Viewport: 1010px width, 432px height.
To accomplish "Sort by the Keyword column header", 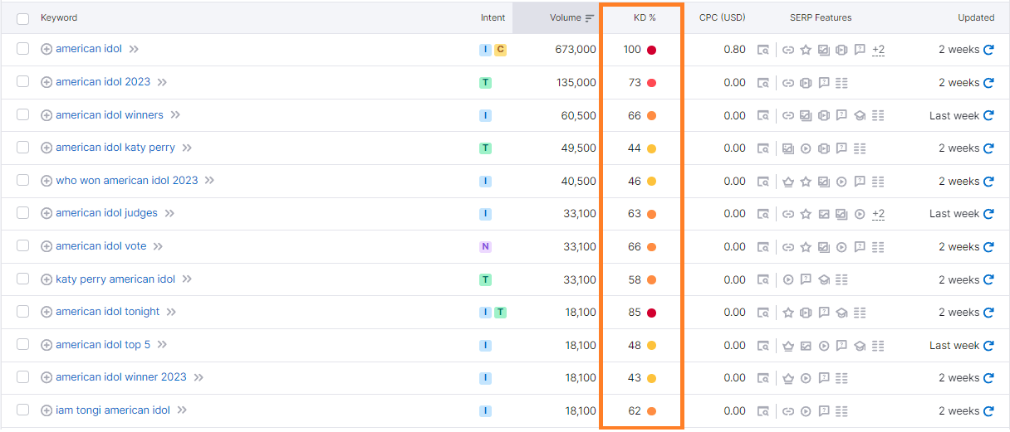I will click(x=59, y=17).
